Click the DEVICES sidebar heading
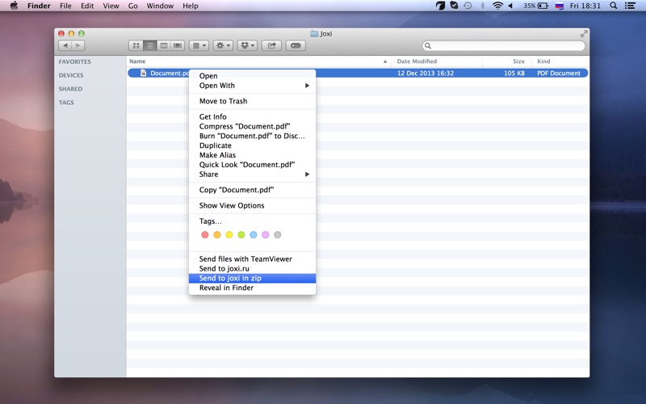Viewport: 646px width, 404px height. click(x=71, y=75)
